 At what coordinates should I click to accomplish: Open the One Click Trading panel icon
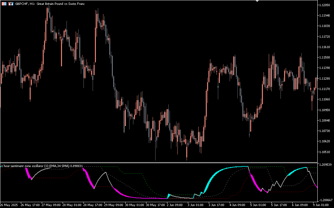tap(4, 4)
